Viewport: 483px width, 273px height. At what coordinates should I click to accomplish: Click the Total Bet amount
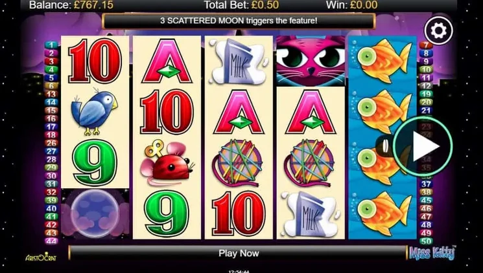pos(265,5)
